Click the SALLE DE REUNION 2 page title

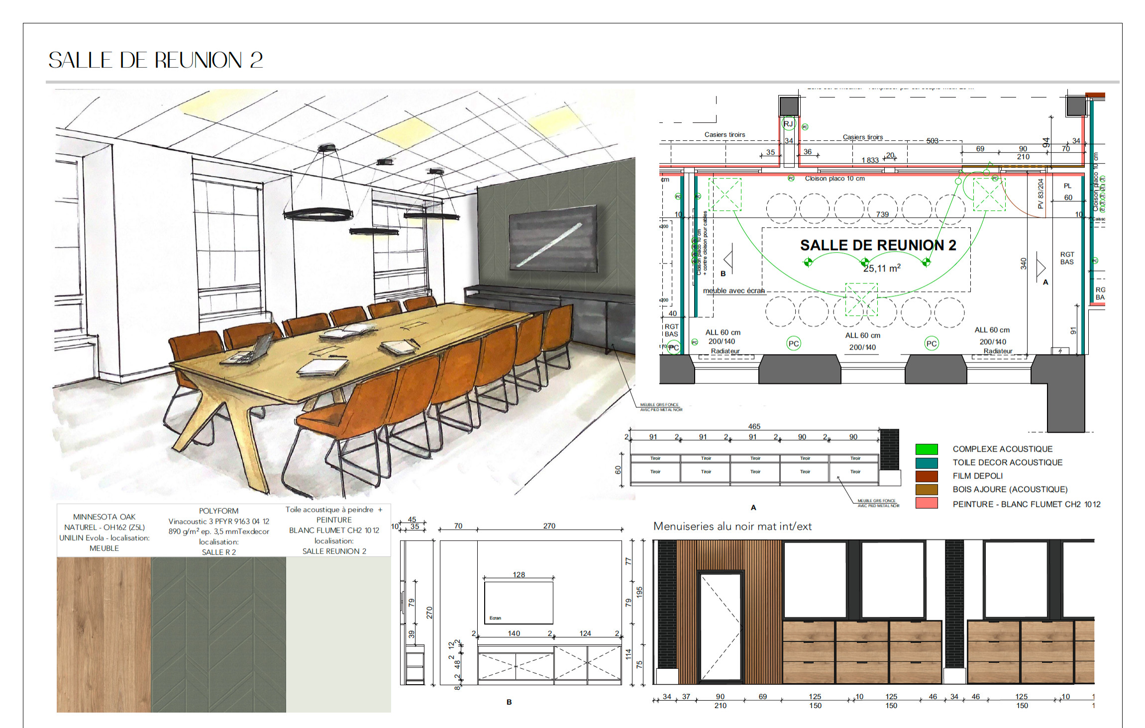pos(155,60)
